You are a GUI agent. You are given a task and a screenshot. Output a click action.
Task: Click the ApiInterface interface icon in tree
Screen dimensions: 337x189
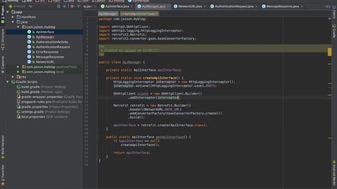tap(29, 32)
